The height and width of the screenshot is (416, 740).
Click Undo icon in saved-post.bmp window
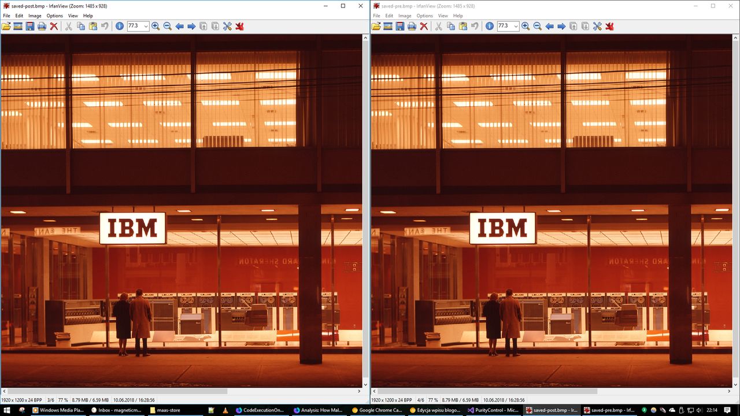point(105,26)
